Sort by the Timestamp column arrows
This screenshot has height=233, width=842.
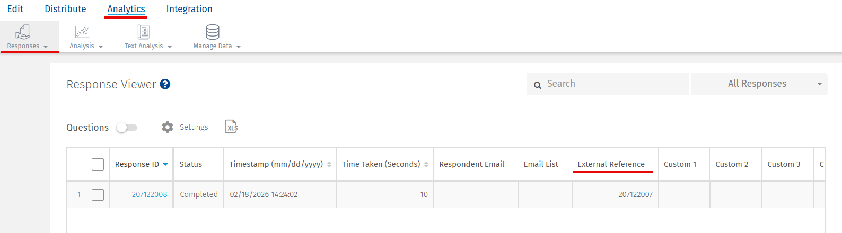(329, 165)
